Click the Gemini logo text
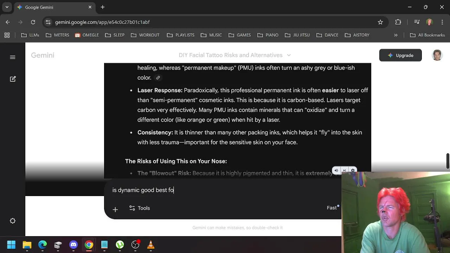Viewport: 450px width, 253px height. [x=43, y=55]
